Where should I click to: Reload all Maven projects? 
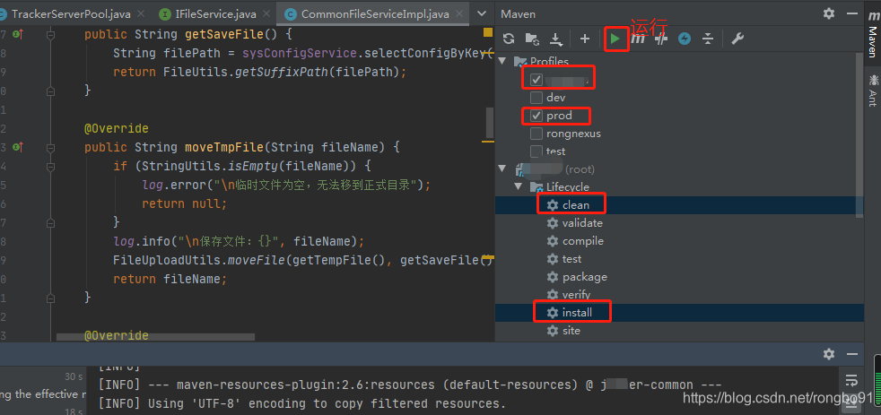[x=509, y=39]
